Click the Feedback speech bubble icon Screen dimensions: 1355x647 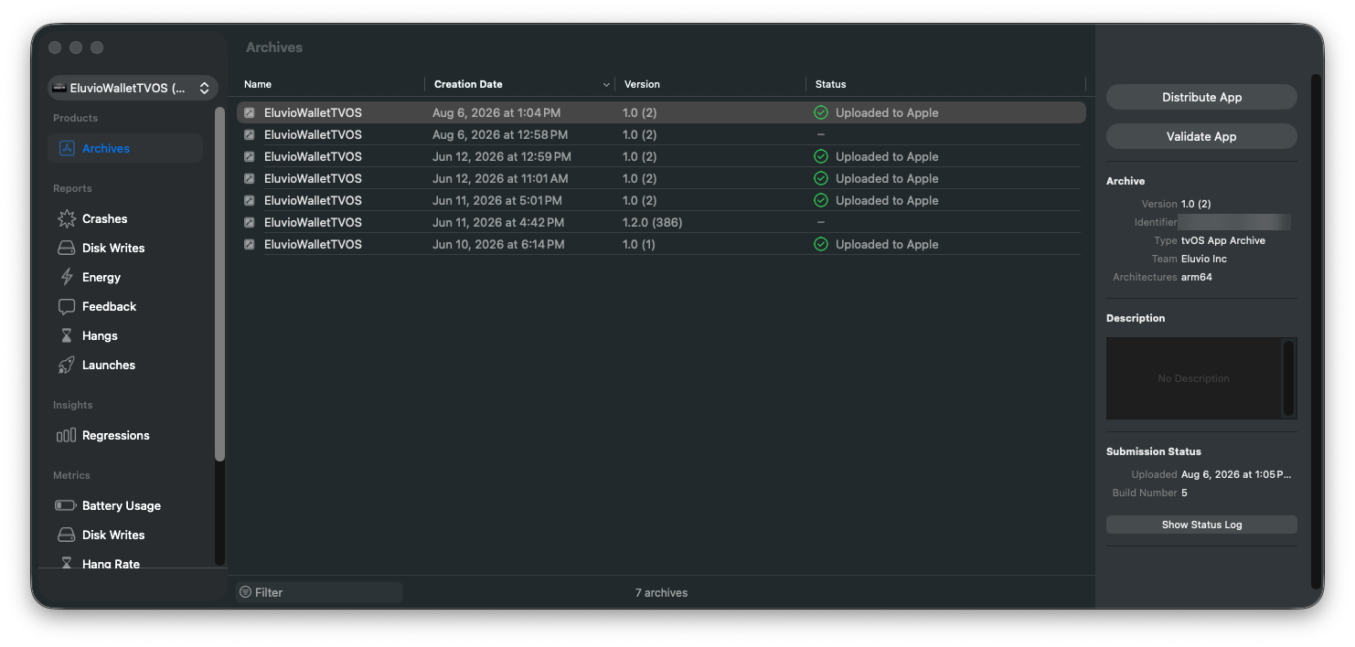(66, 306)
